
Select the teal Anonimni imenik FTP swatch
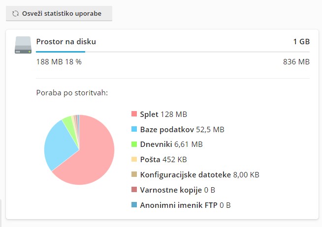click(x=134, y=205)
